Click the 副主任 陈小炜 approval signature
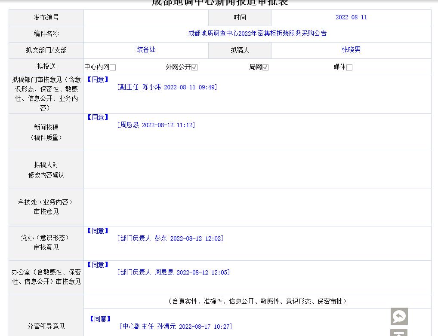 tap(167, 87)
